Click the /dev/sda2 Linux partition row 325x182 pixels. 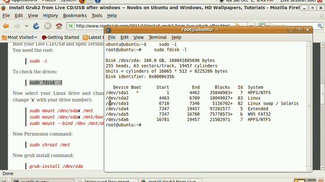pyautogui.click(x=183, y=98)
